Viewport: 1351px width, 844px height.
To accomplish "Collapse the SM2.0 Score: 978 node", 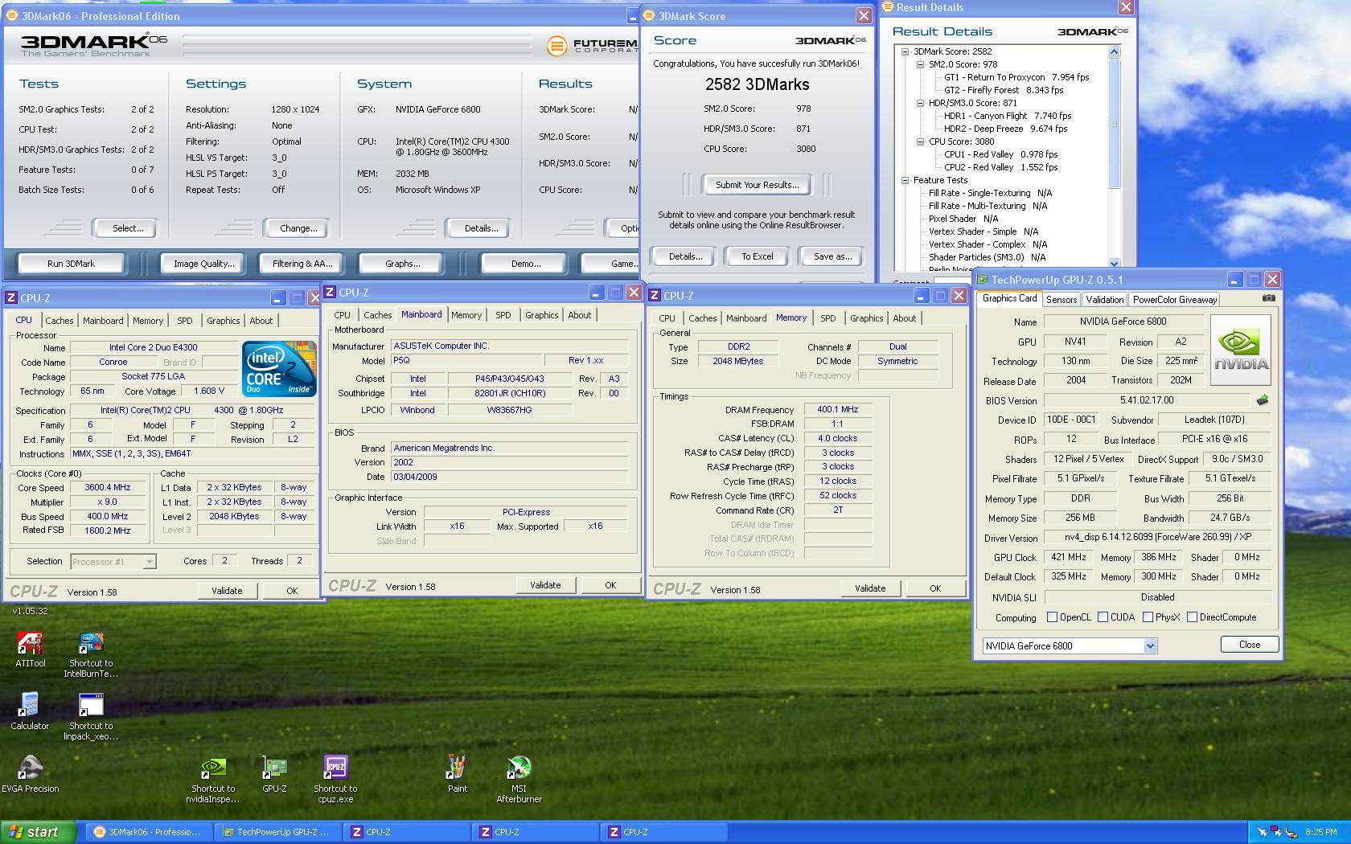I will pos(921,64).
